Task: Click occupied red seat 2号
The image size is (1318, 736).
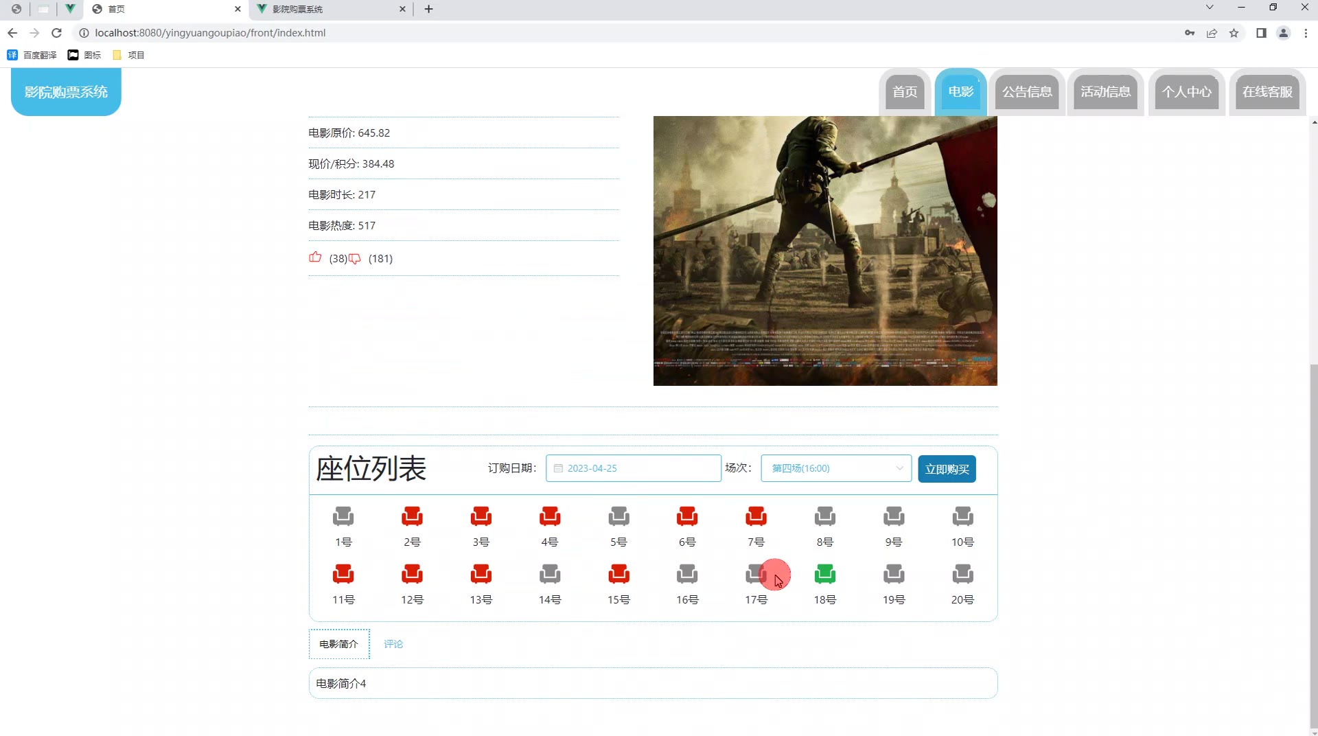Action: [x=412, y=516]
